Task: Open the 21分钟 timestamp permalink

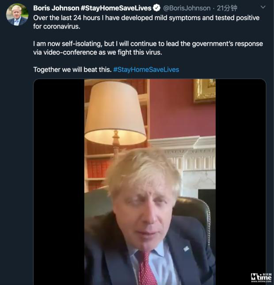Action: pos(227,8)
